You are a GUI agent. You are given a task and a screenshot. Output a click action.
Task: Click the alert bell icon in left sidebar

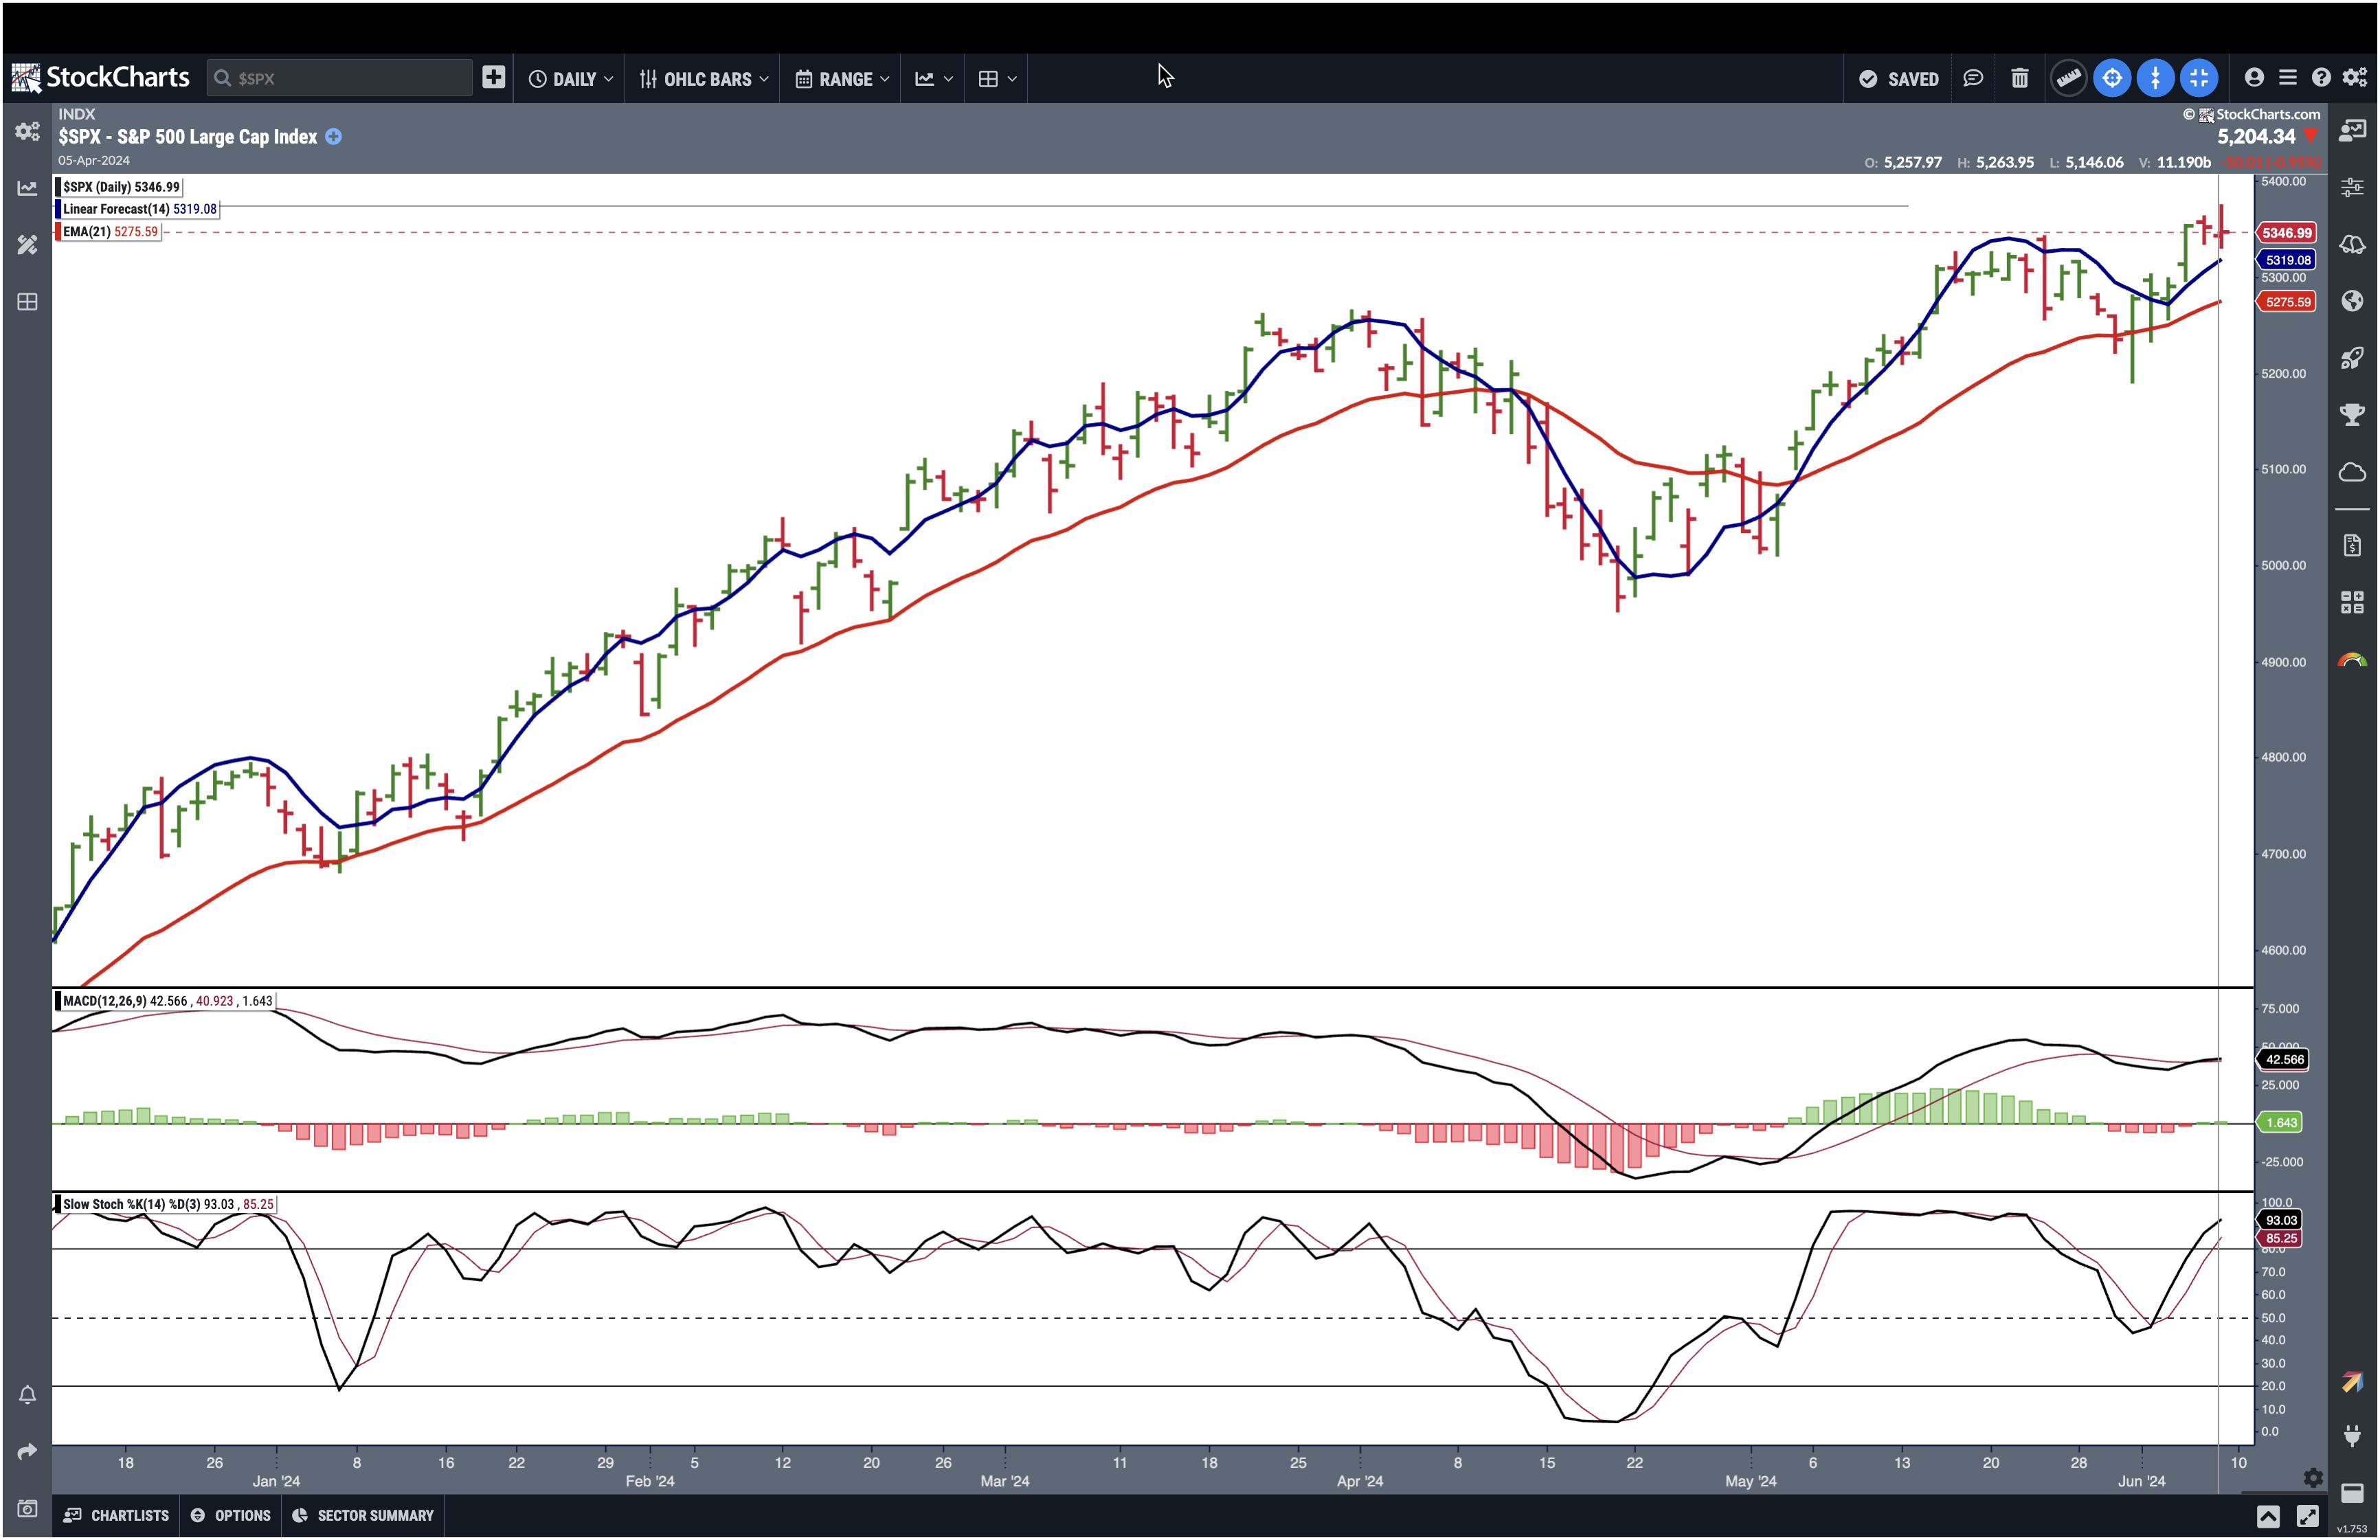pos(27,1394)
